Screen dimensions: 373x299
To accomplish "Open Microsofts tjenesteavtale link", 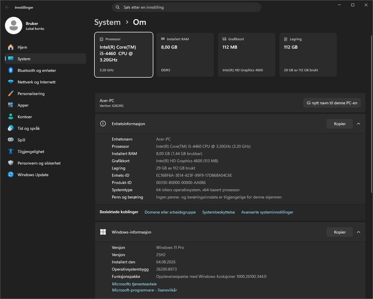I will point(134,284).
